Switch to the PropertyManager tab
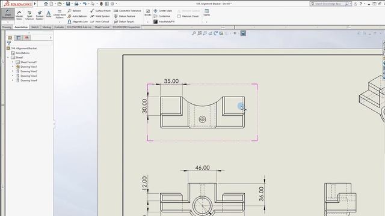This screenshot has width=385, height=216. [x=19, y=37]
